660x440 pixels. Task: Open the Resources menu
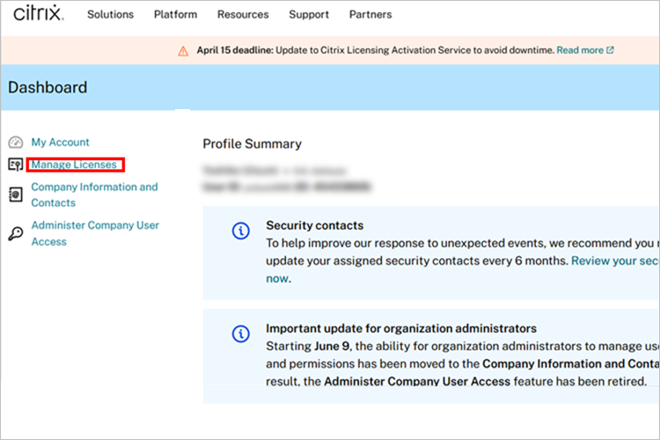pos(243,15)
